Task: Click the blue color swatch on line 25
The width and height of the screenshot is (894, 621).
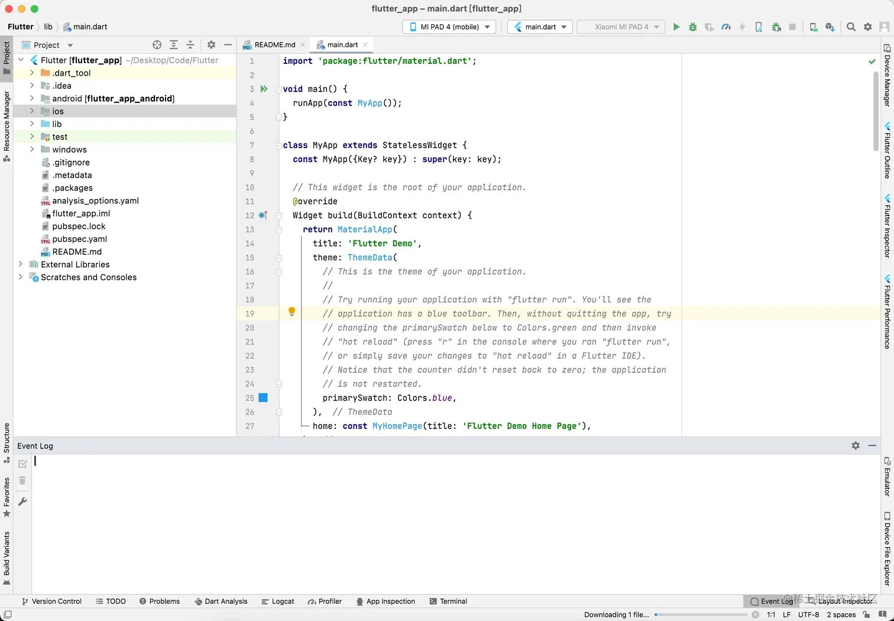Action: coord(263,398)
